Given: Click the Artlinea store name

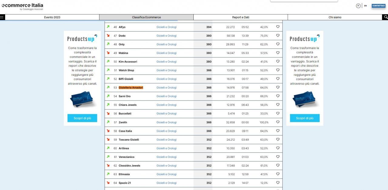Looking at the screenshot, I should [124, 148].
